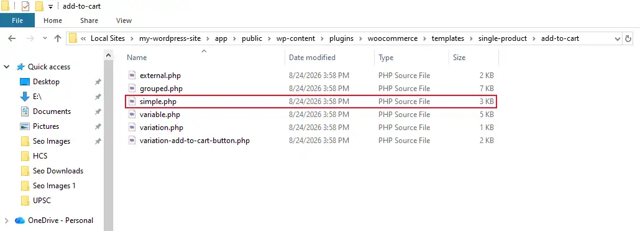Click the my-wordpress-site breadcrumb
Image resolution: width=640 pixels, height=231 pixels.
(170, 38)
